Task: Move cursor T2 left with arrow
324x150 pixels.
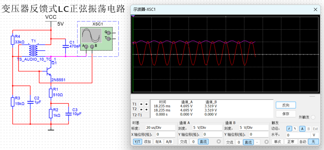Action: (141, 109)
